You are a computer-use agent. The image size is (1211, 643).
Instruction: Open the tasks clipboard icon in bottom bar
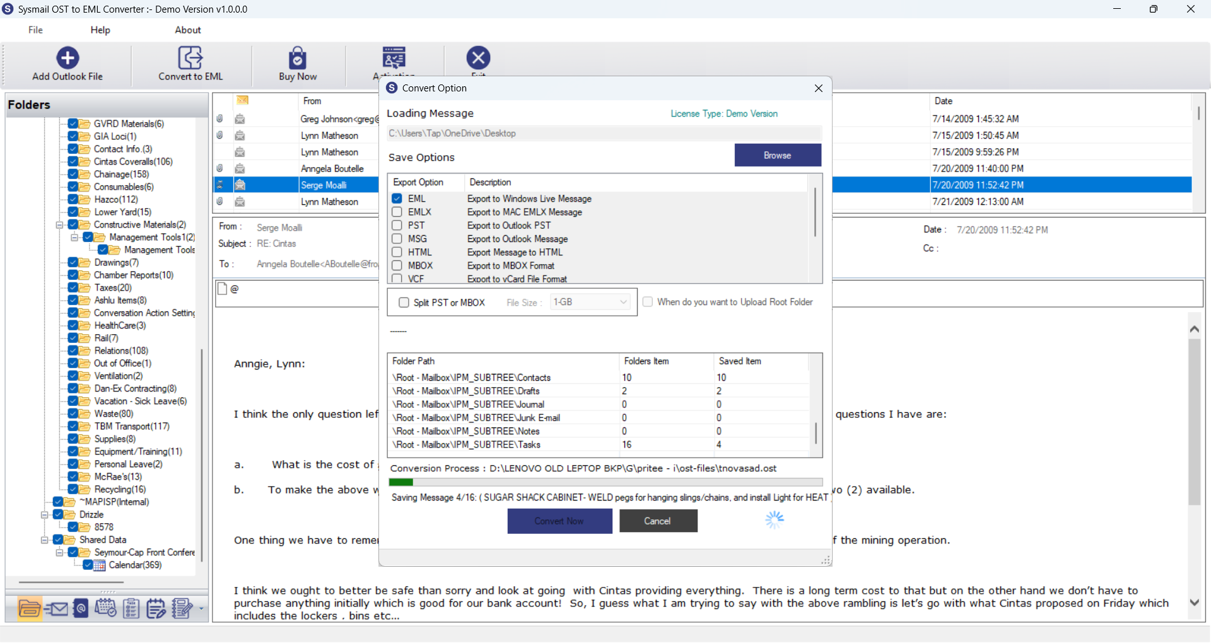coord(131,609)
